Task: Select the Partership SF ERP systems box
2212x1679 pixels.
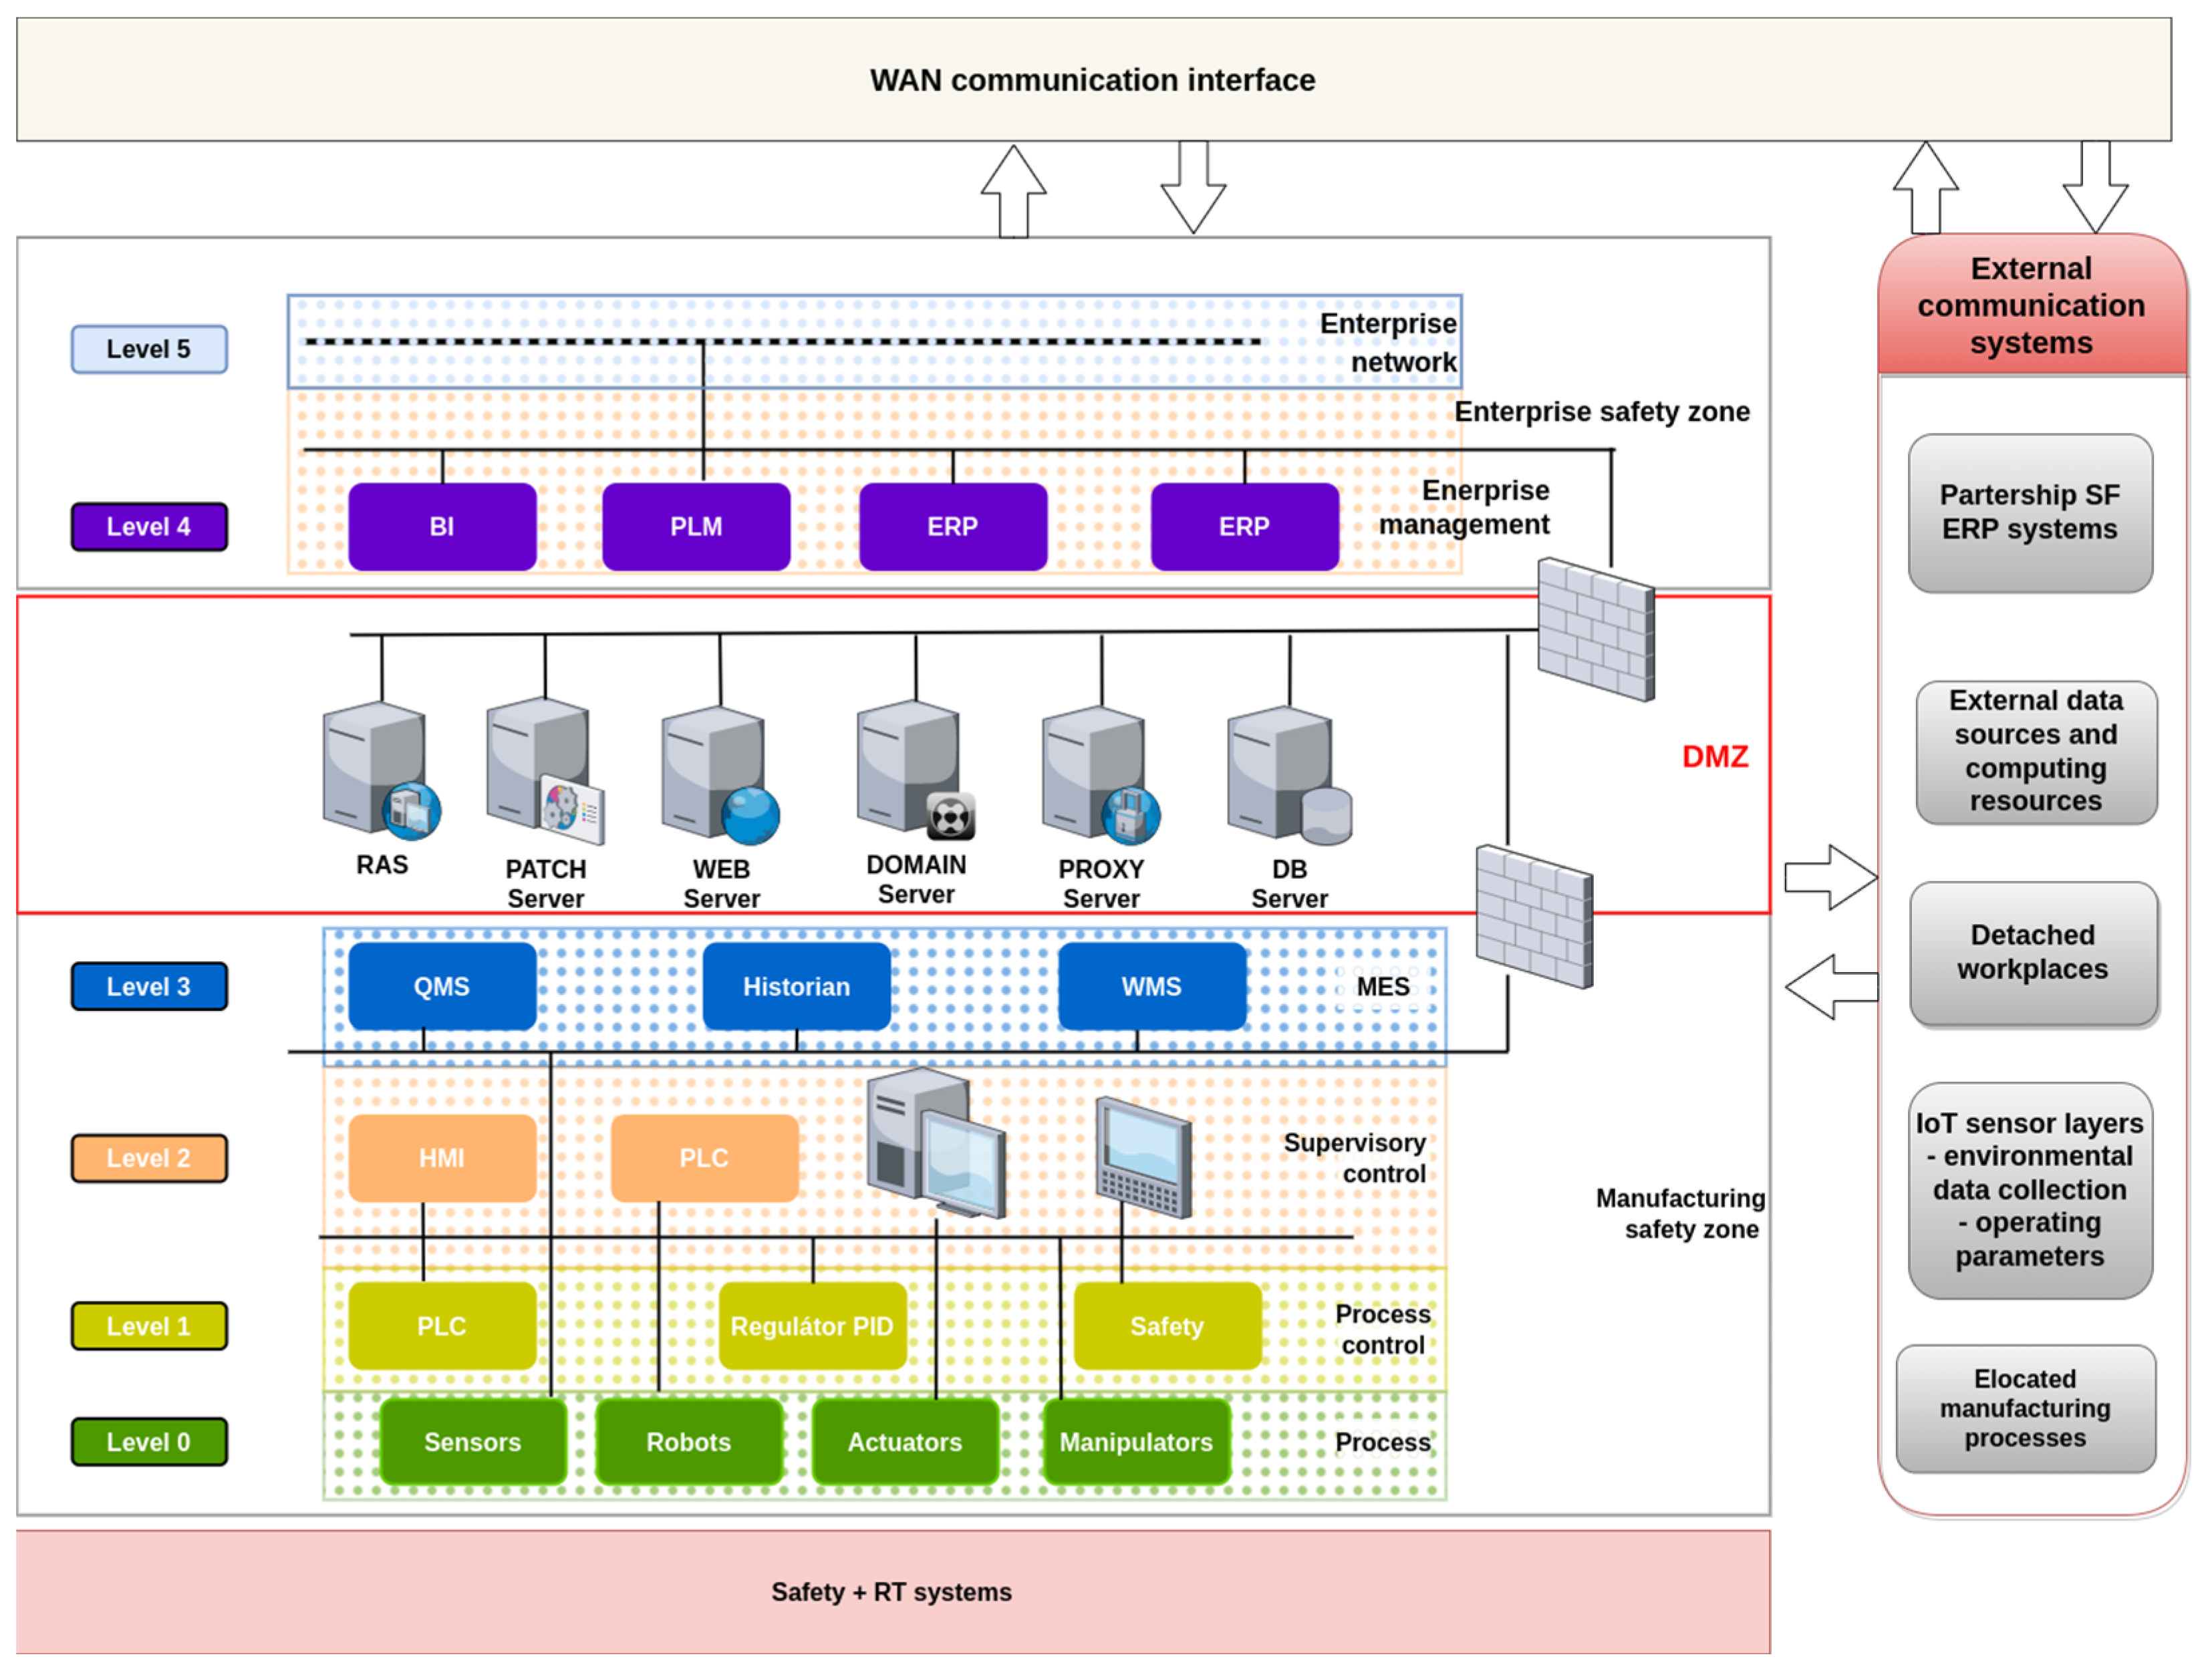Action: point(2029,512)
